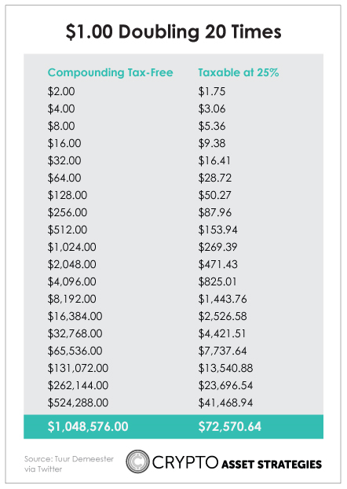Click the $1,024.00 tax-free entry

click(72, 247)
